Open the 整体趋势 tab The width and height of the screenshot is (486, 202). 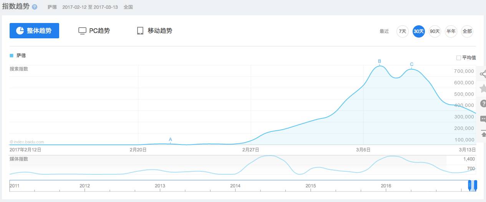point(34,31)
